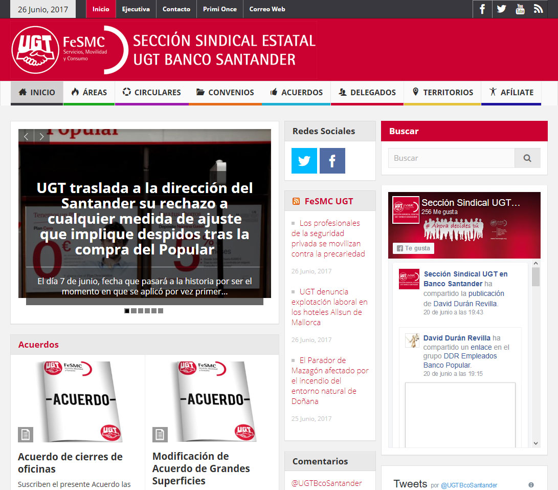Select the fourth slider pagination dot
This screenshot has width=558, height=490.
click(x=147, y=311)
